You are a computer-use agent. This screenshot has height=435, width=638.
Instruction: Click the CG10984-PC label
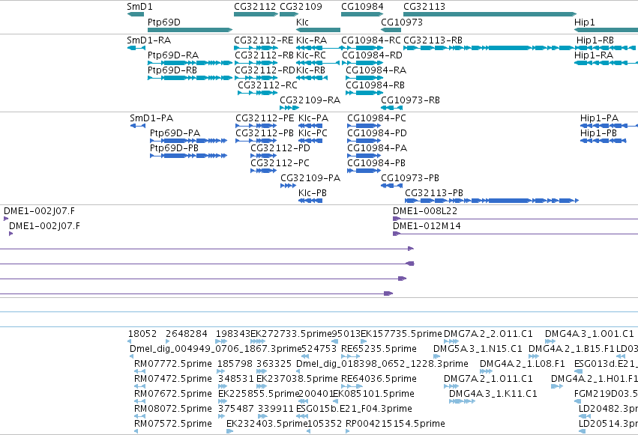(x=377, y=118)
